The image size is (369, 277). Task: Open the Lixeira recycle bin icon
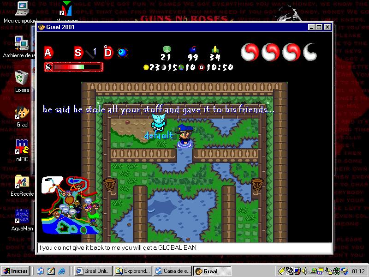pos(21,78)
